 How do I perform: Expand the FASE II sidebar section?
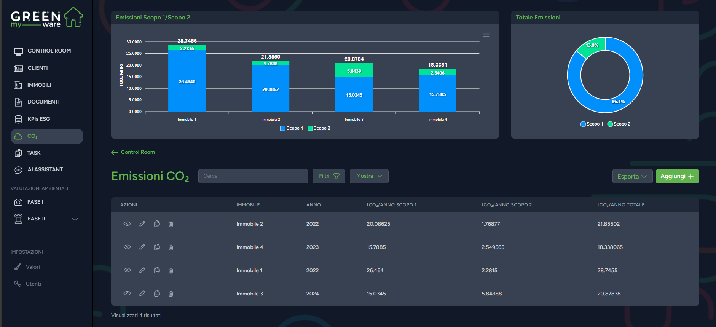[75, 219]
